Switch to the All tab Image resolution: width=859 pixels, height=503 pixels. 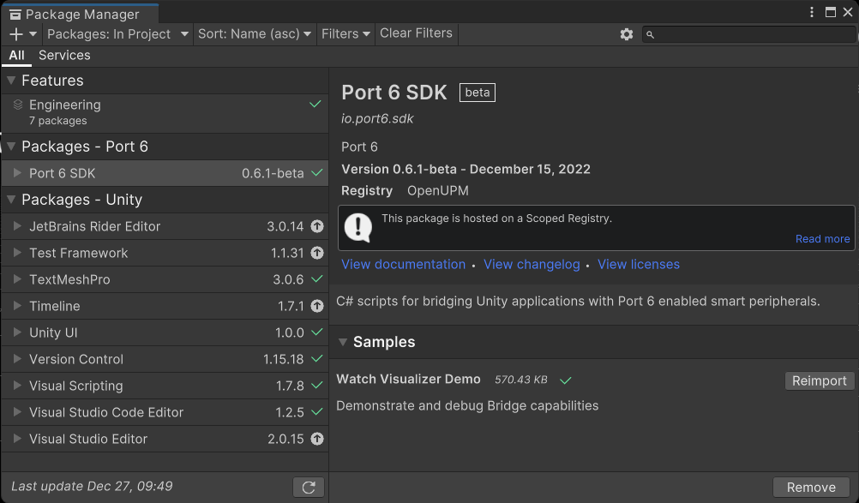(16, 56)
